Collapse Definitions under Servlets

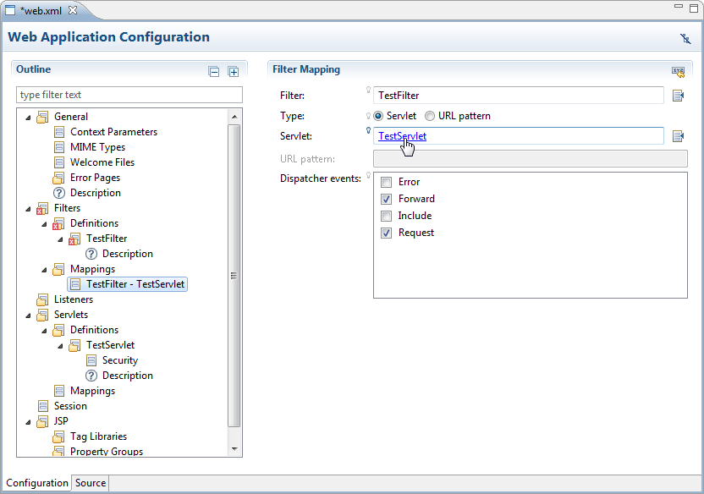point(44,331)
